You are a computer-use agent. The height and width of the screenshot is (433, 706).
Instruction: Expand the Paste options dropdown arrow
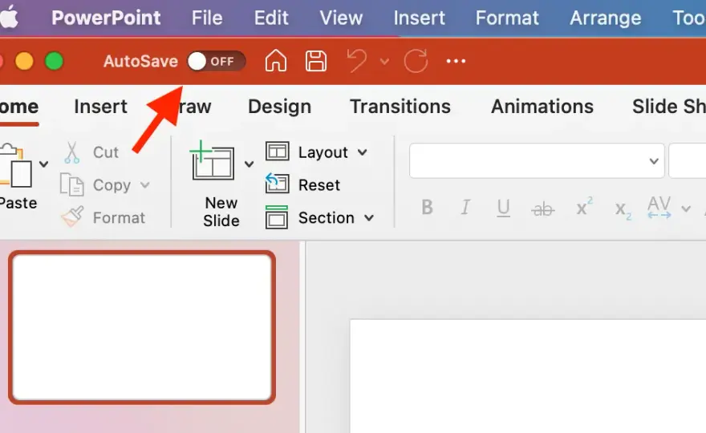(43, 164)
